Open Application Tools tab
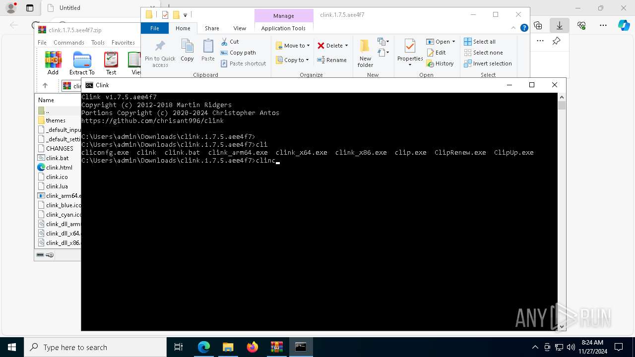 tap(283, 28)
